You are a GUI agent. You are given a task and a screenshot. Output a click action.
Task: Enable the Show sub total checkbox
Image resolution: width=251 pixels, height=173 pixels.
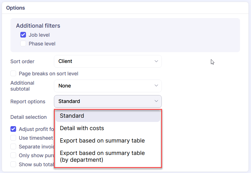pyautogui.click(x=13, y=164)
